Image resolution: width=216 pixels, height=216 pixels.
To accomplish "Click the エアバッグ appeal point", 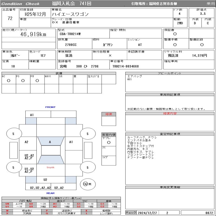I will coord(134,76).
